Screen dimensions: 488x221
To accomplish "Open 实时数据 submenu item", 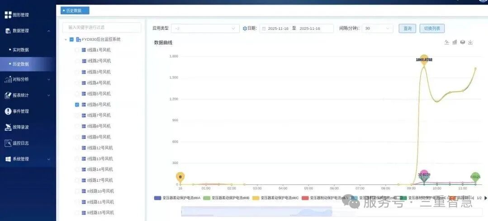I will (x=20, y=50).
